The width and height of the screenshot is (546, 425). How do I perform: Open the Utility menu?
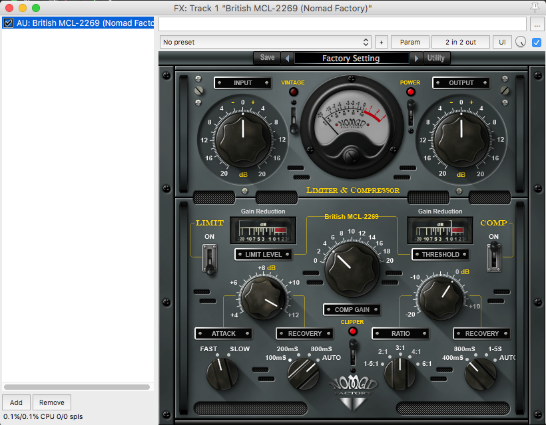436,58
